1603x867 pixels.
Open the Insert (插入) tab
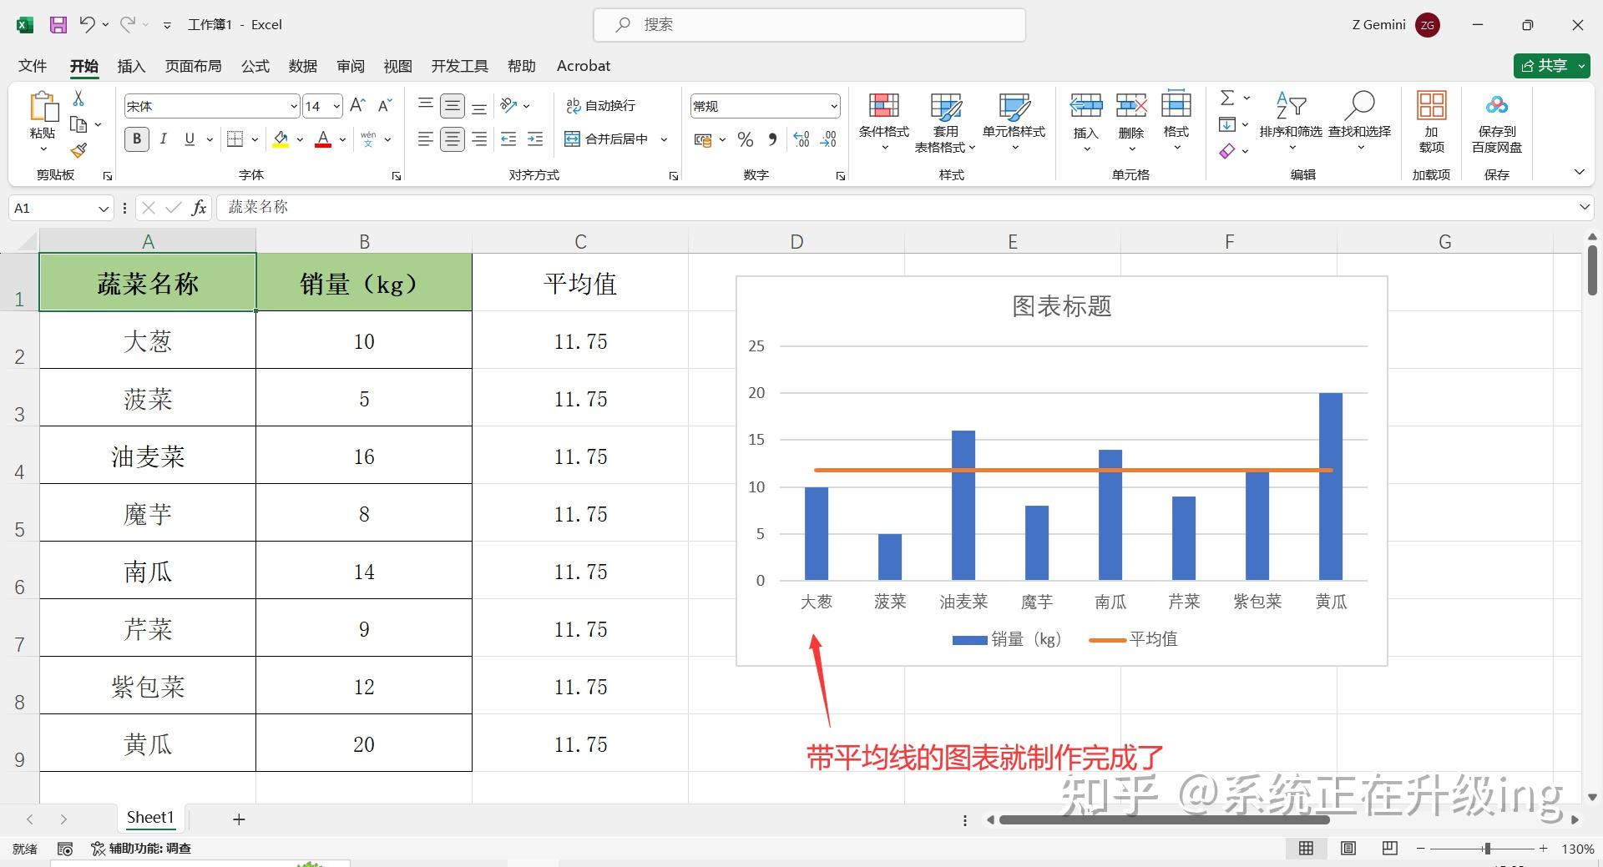(x=131, y=66)
